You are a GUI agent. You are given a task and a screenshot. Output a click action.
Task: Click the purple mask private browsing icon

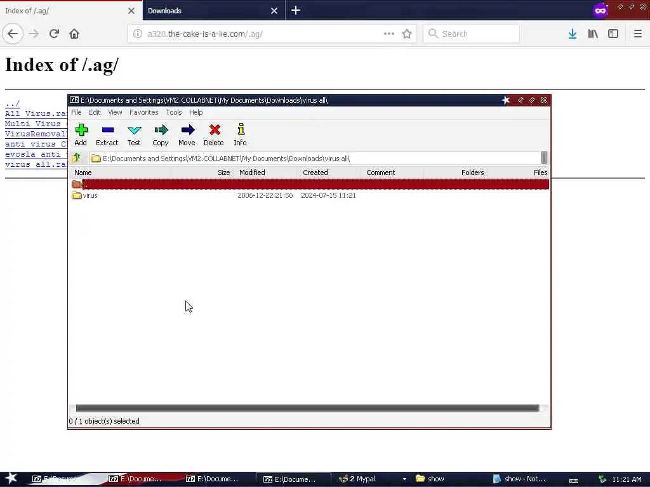[x=600, y=10]
